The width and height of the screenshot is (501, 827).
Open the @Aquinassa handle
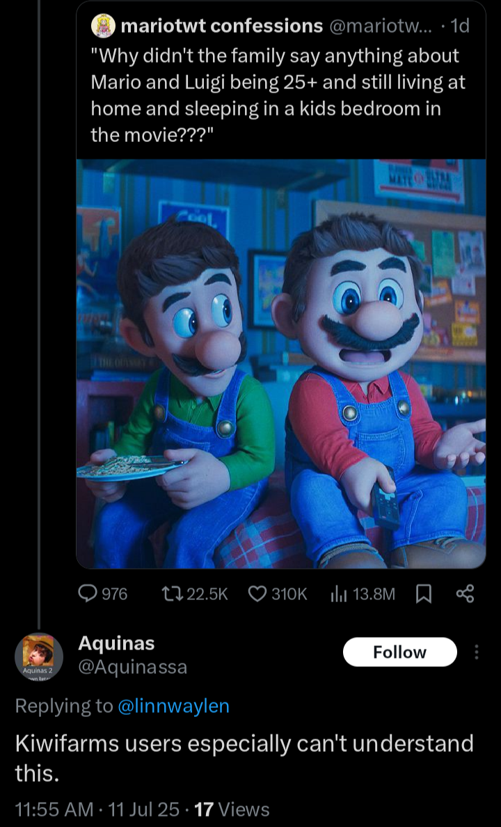132,667
